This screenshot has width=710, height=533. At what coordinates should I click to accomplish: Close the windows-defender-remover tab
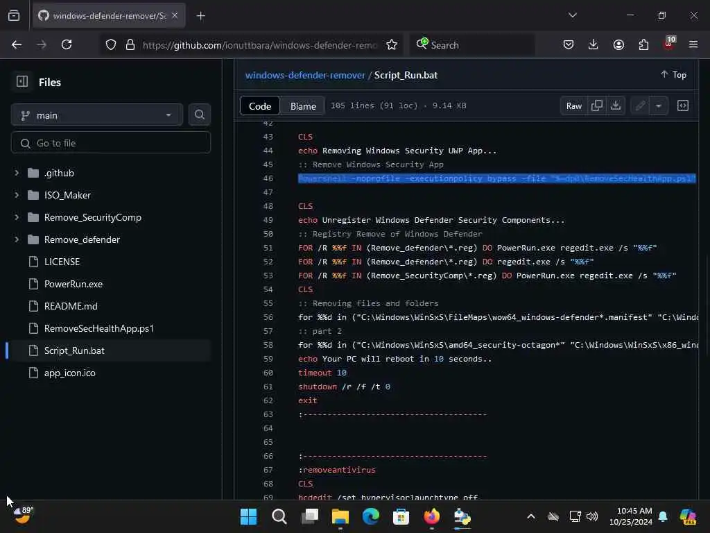(175, 15)
